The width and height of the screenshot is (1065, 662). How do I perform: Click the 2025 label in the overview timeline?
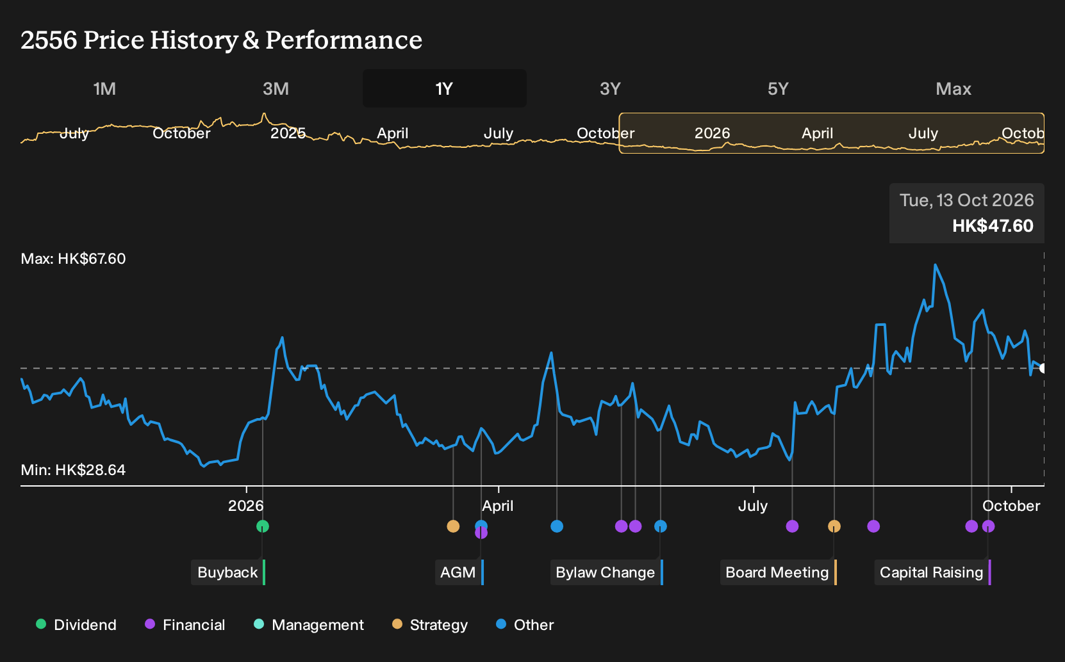click(288, 133)
